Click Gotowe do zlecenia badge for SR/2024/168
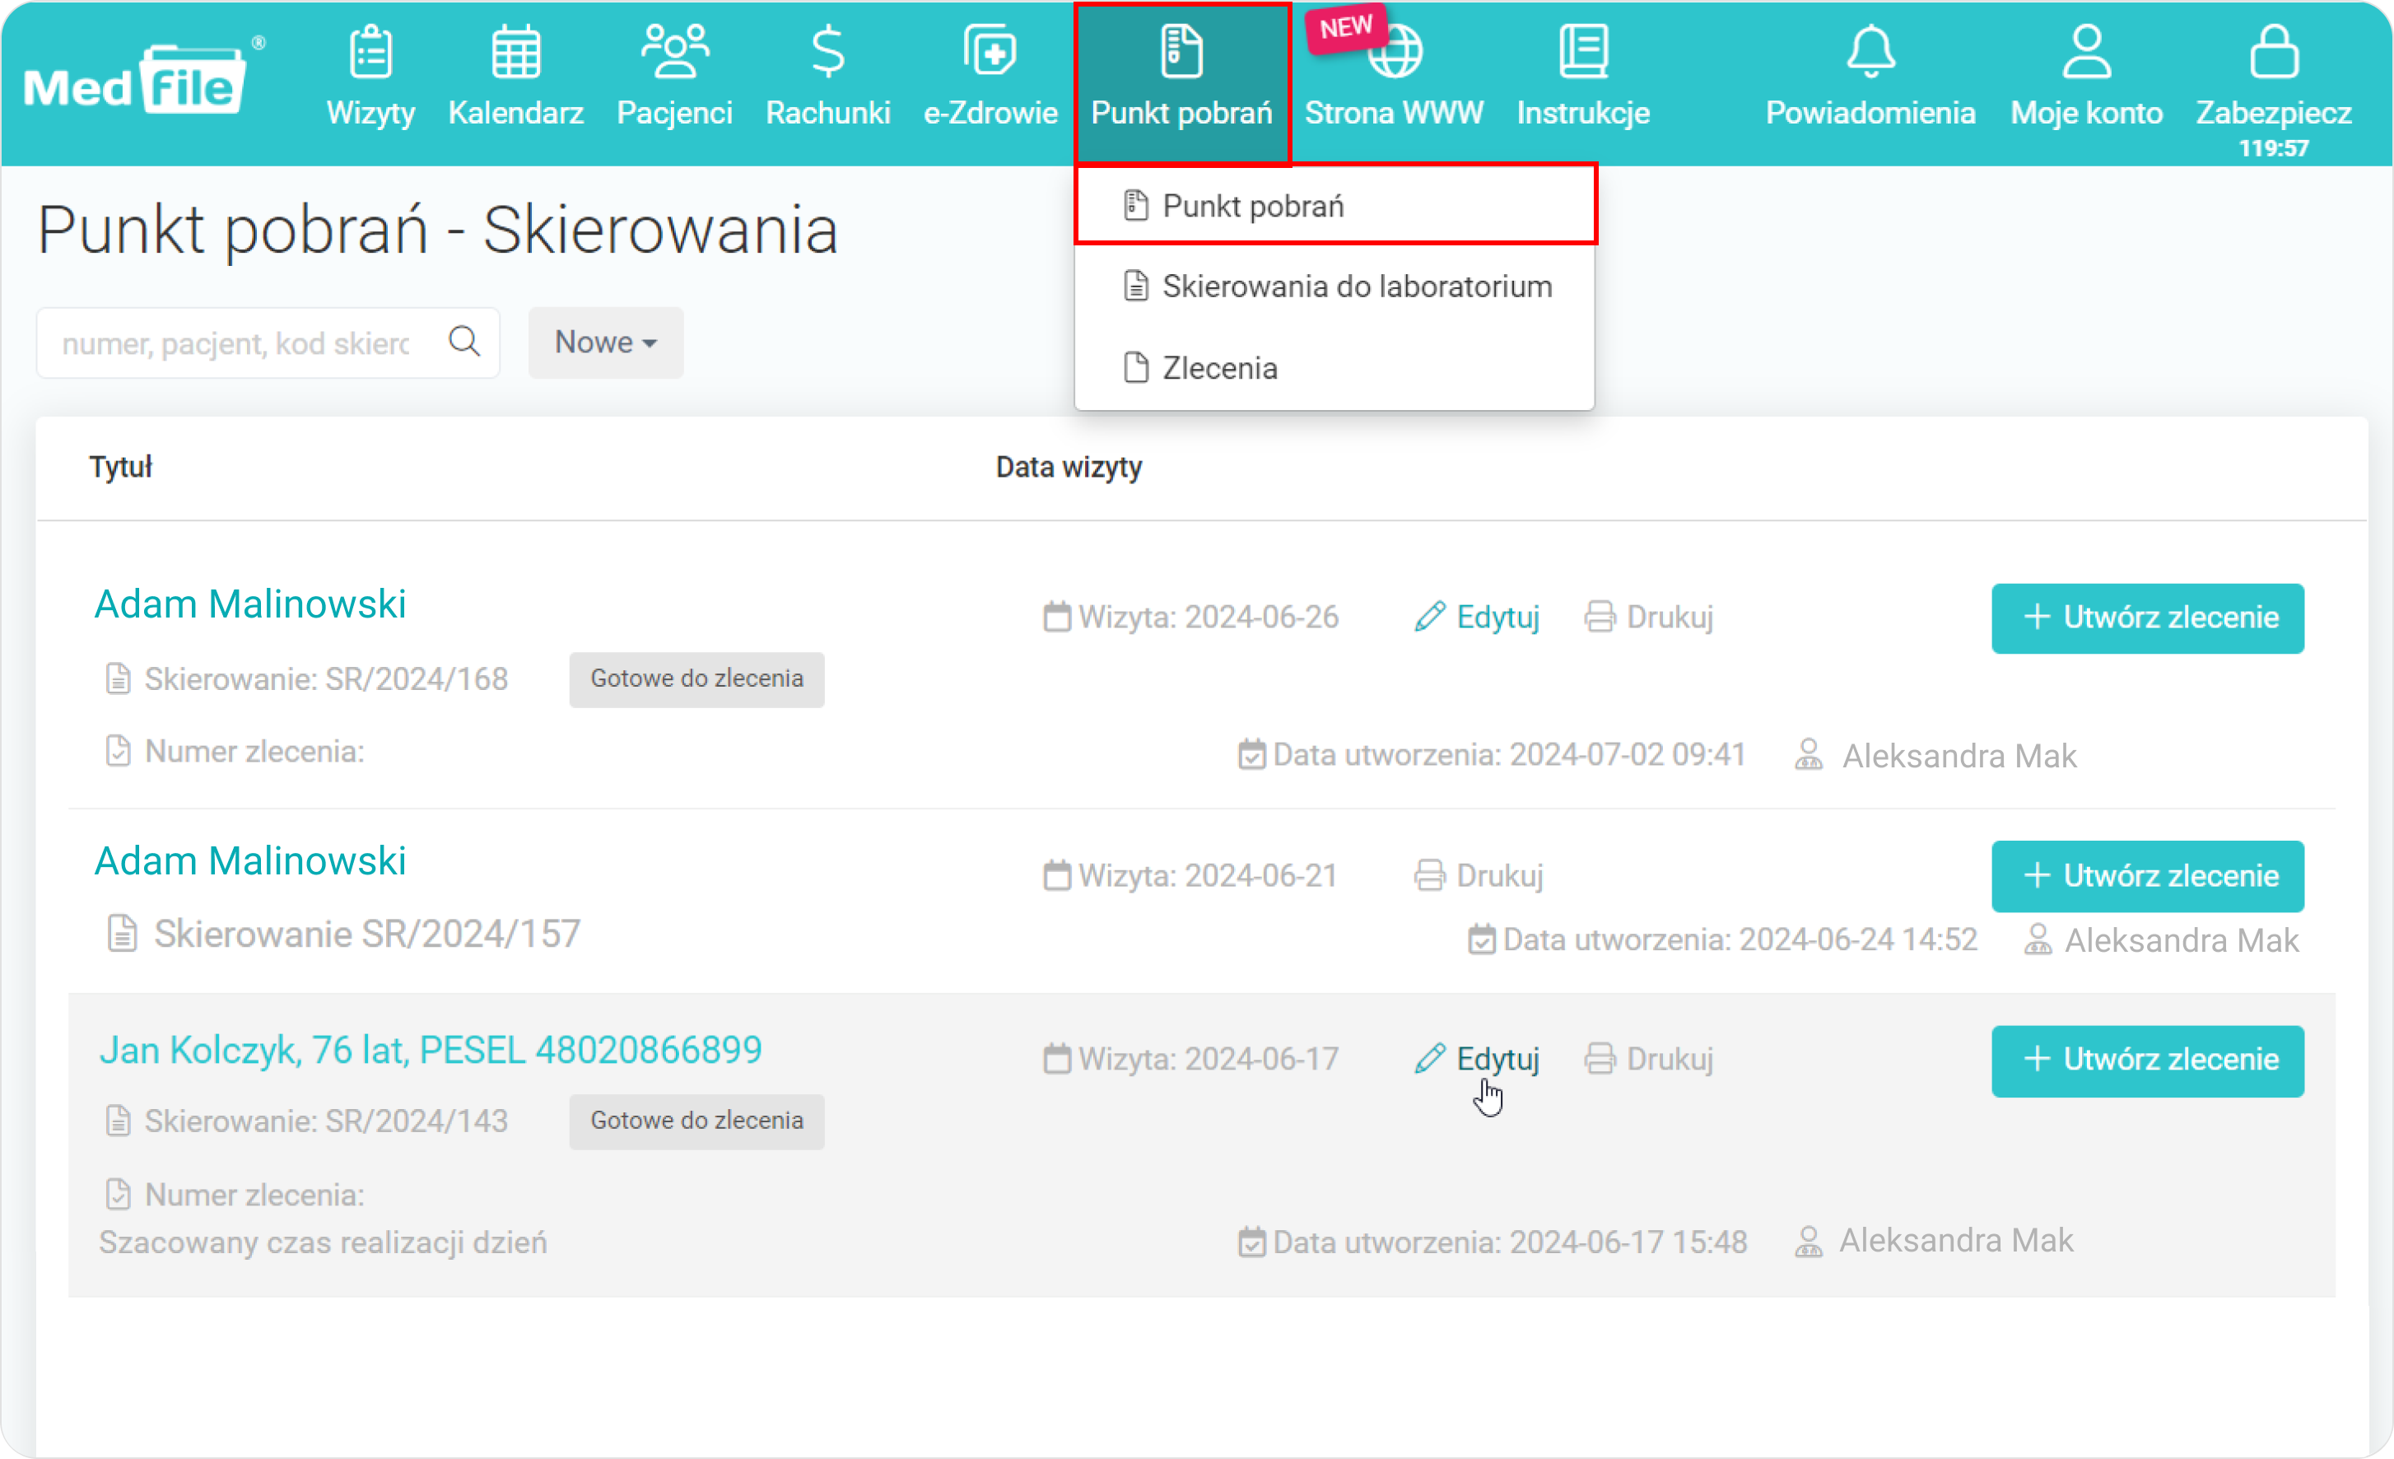This screenshot has width=2394, height=1459. coord(696,678)
